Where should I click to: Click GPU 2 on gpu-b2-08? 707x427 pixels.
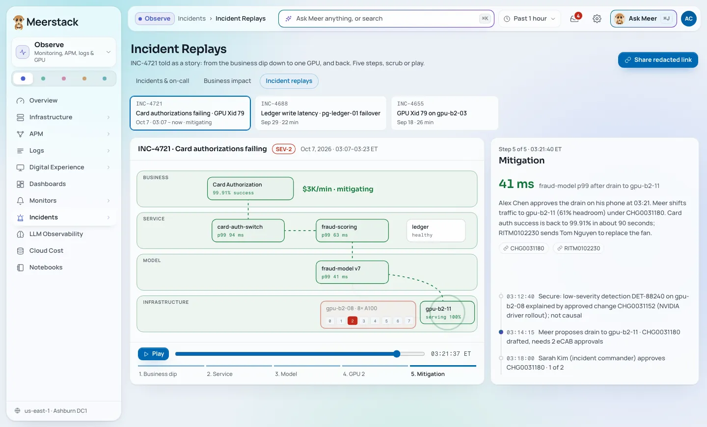[x=353, y=321]
